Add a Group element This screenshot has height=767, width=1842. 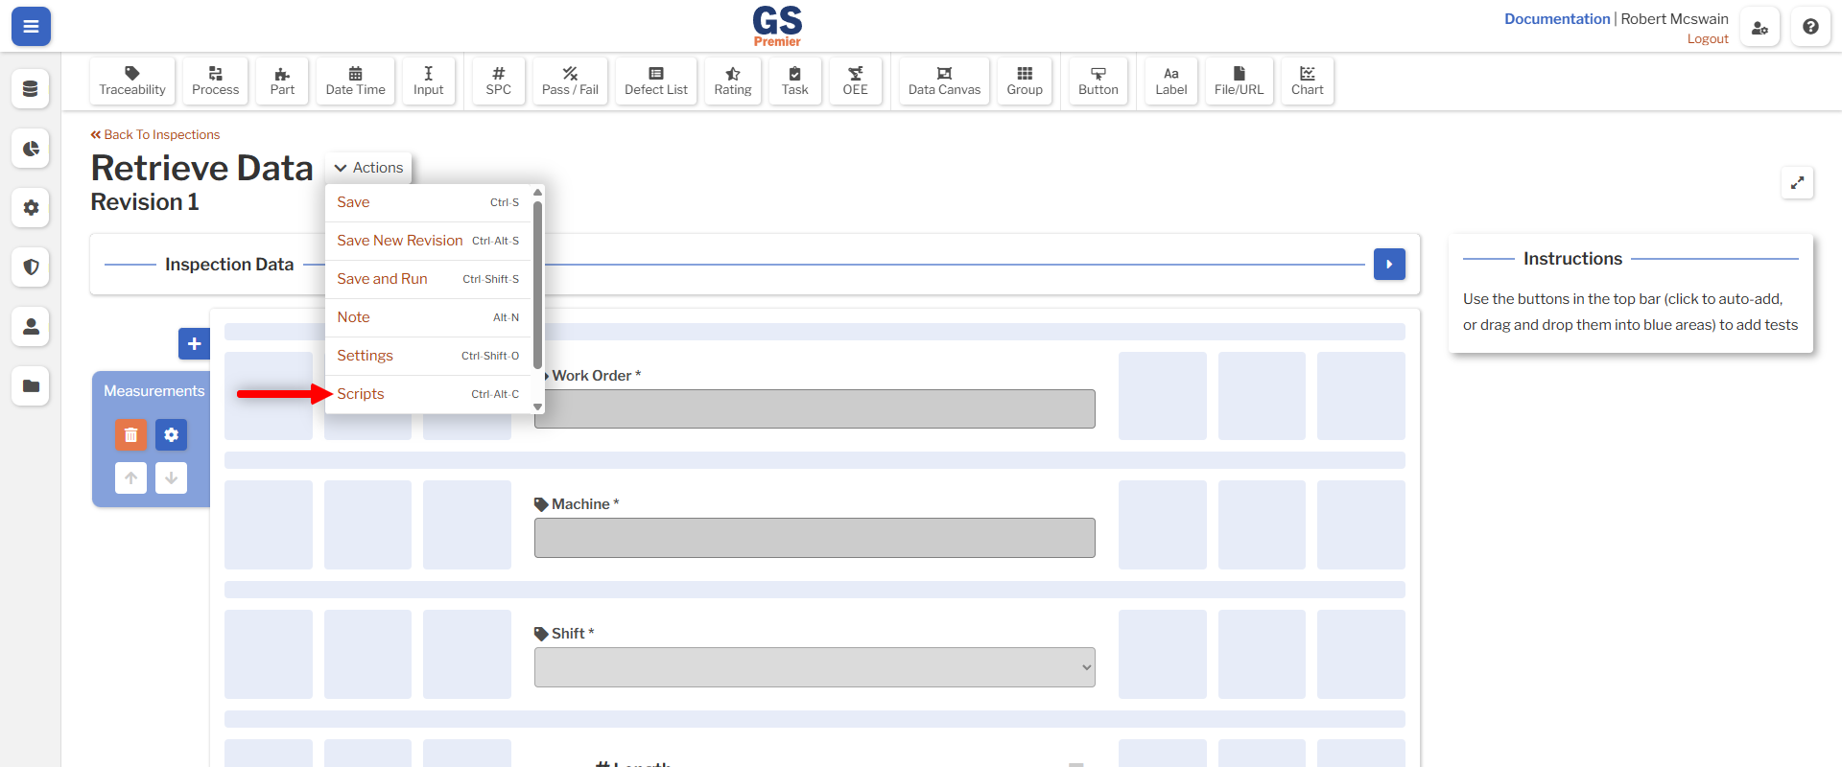click(1025, 81)
